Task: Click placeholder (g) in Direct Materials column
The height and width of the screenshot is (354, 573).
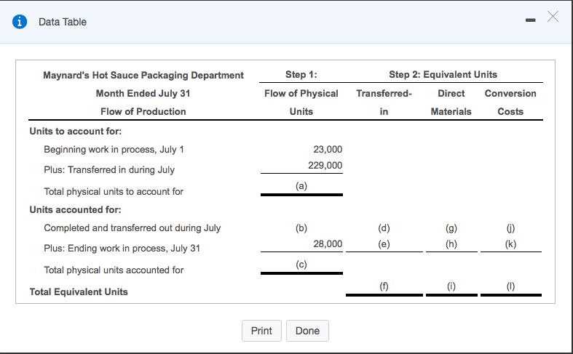Action: click(451, 228)
